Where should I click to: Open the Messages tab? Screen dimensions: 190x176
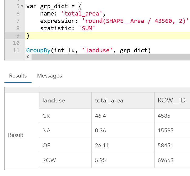pyautogui.click(x=49, y=76)
